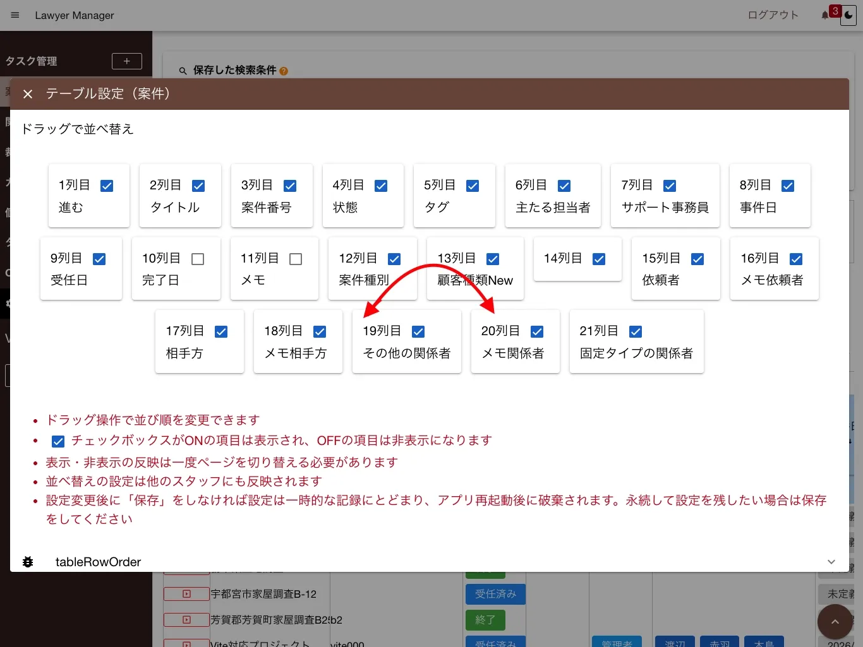
Task: Select the 6列目 主たる担当者 card
Action: coord(553,196)
